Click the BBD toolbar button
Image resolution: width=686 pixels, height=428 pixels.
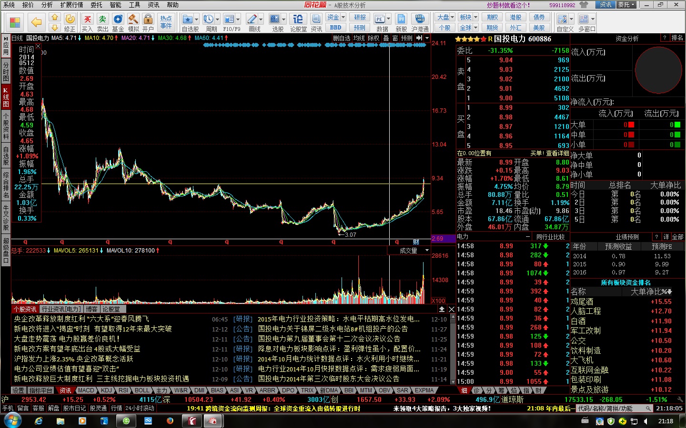[x=336, y=28]
